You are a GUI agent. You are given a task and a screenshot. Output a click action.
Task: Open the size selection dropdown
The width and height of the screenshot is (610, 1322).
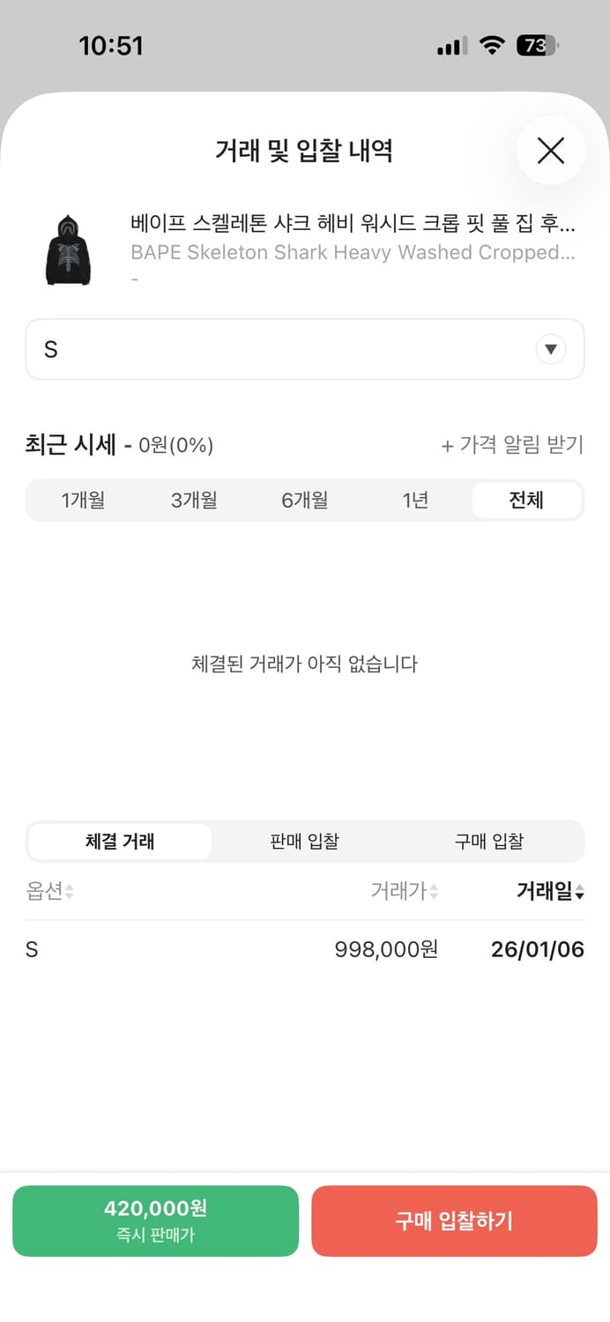pyautogui.click(x=304, y=349)
